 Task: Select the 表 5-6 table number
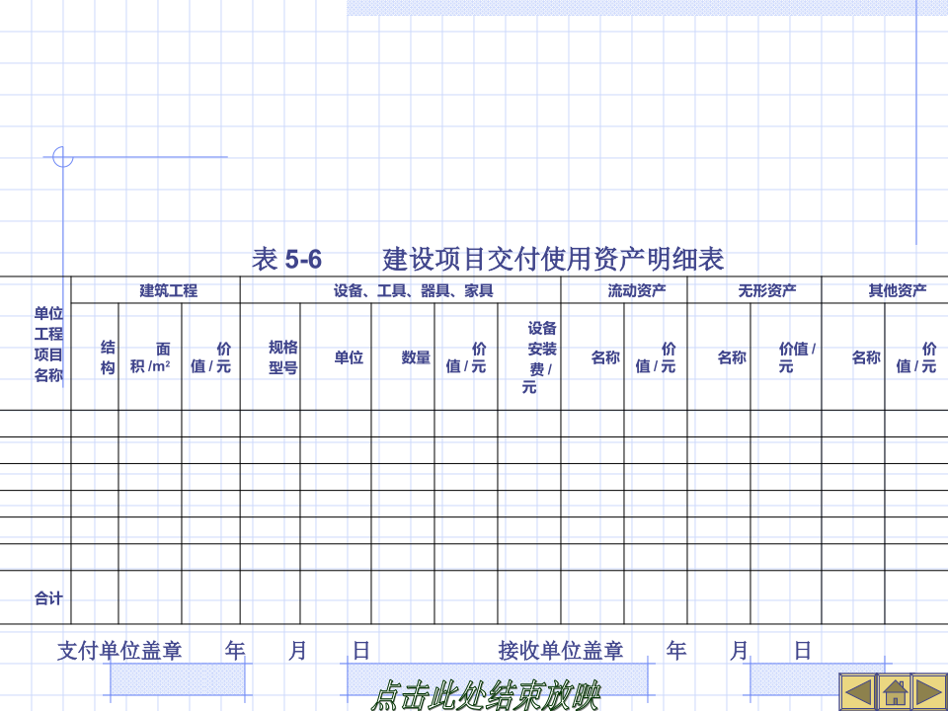287,260
